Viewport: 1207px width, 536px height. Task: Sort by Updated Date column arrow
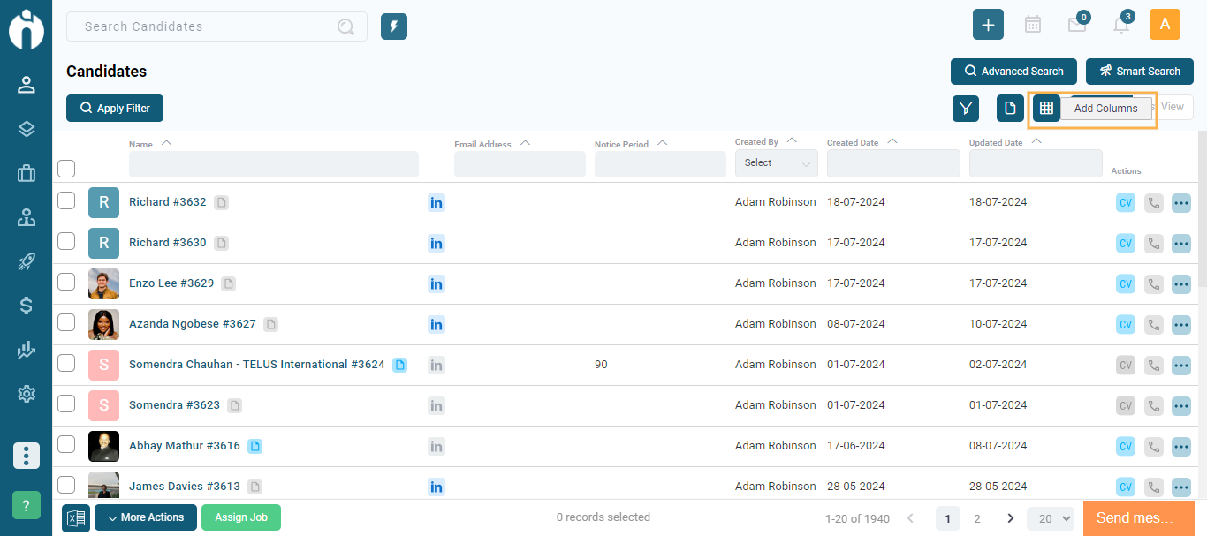pos(1036,141)
